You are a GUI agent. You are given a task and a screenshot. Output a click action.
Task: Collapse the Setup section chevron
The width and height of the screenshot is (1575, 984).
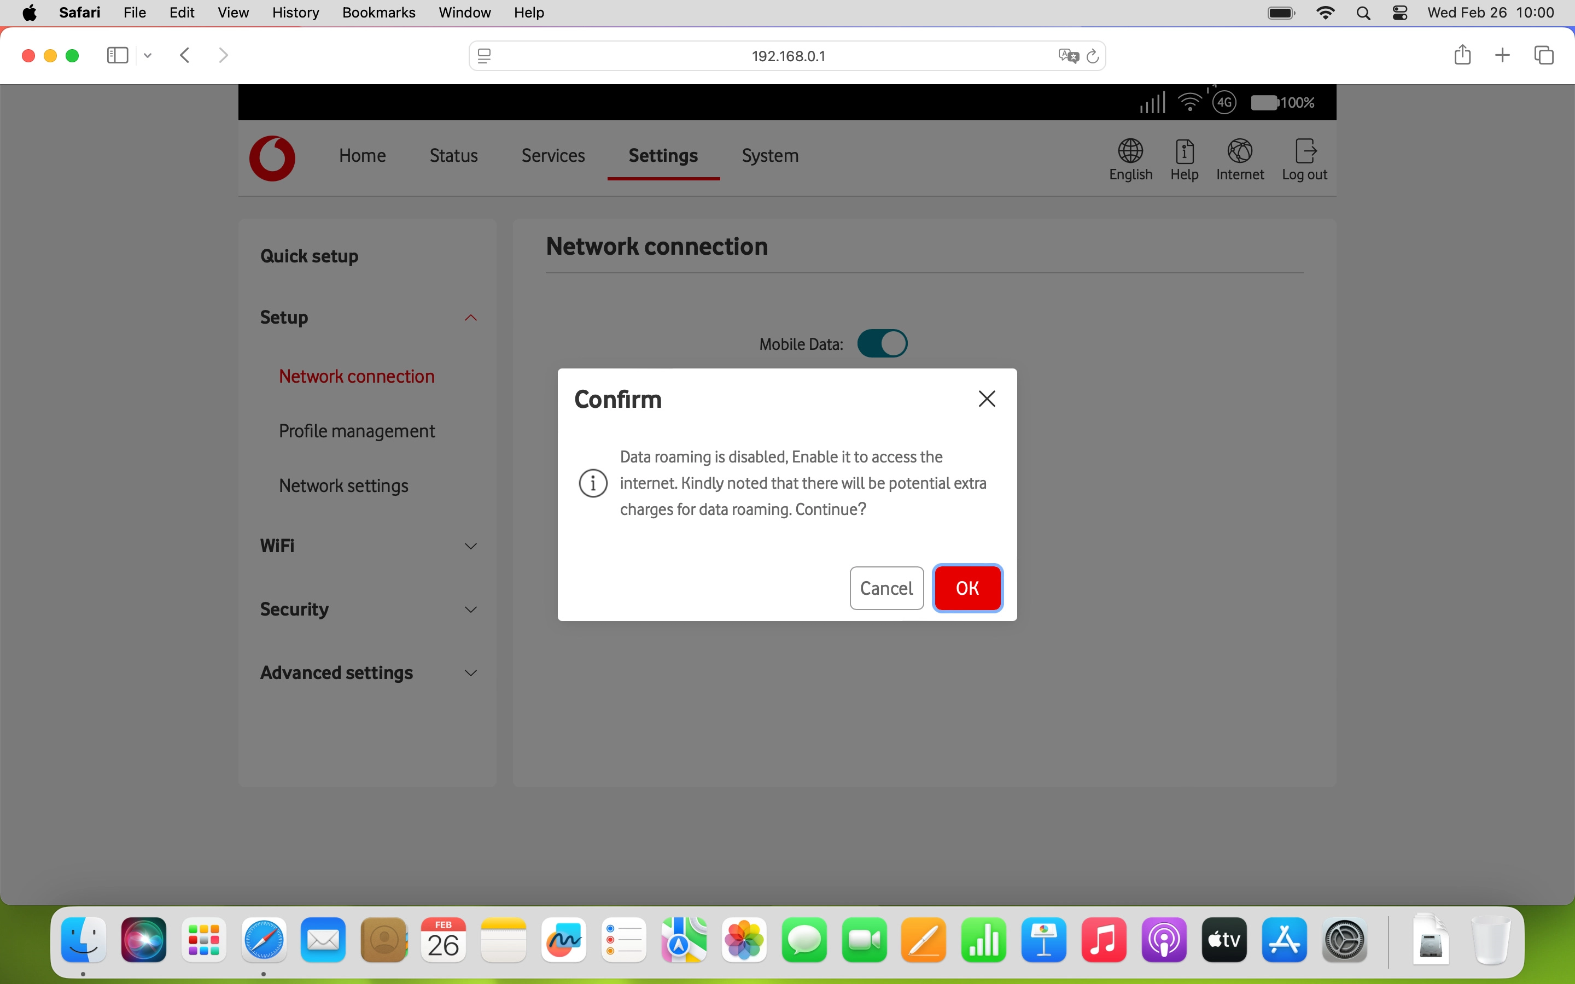tap(470, 318)
